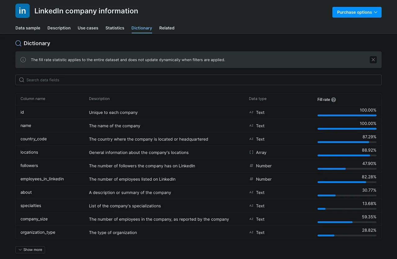
Task: Click 'Unique to each company' description
Action: (x=113, y=112)
